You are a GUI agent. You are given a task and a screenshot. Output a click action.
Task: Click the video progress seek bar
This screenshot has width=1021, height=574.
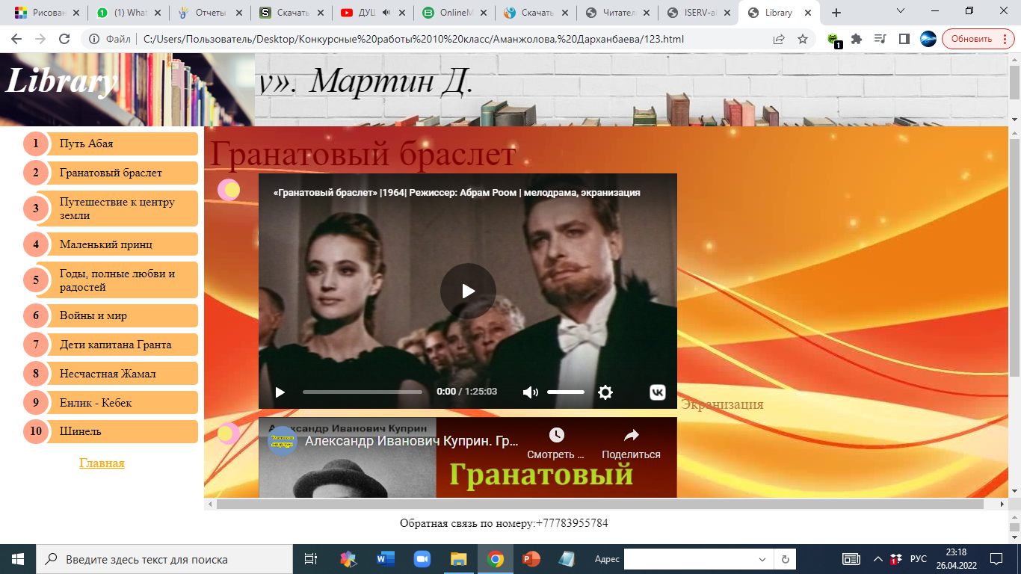click(363, 392)
